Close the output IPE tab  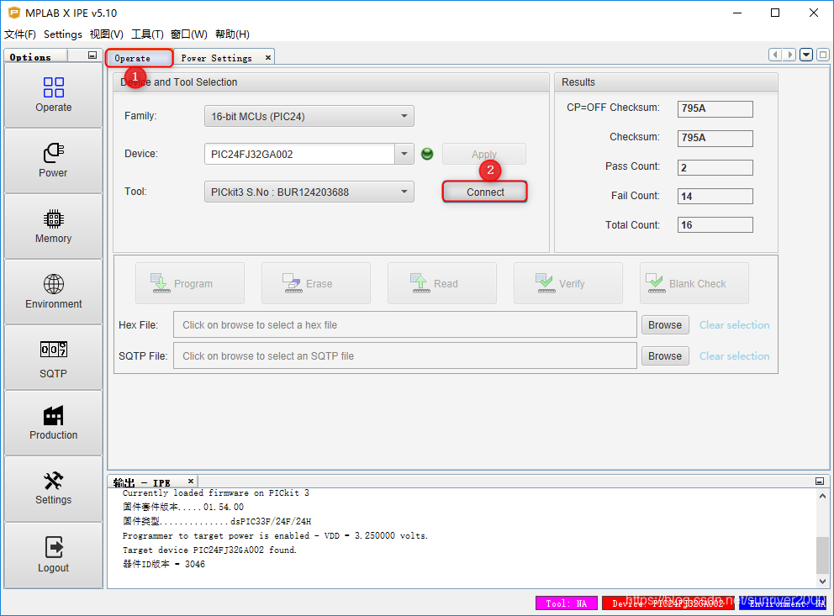point(191,481)
